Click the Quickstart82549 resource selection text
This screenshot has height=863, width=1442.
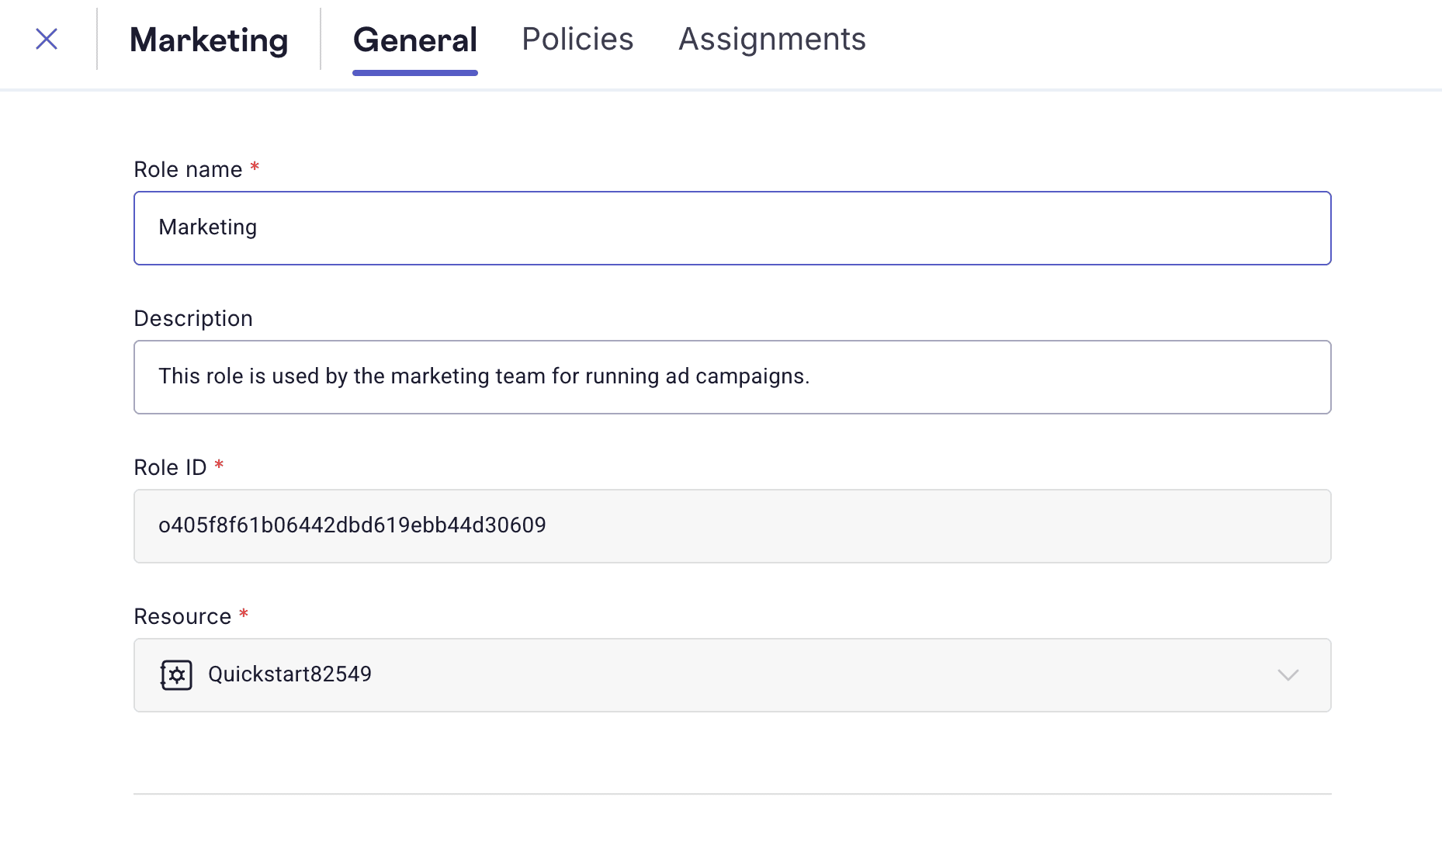pos(289,674)
